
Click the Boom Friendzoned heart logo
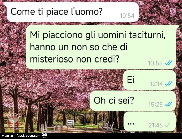point(13,121)
